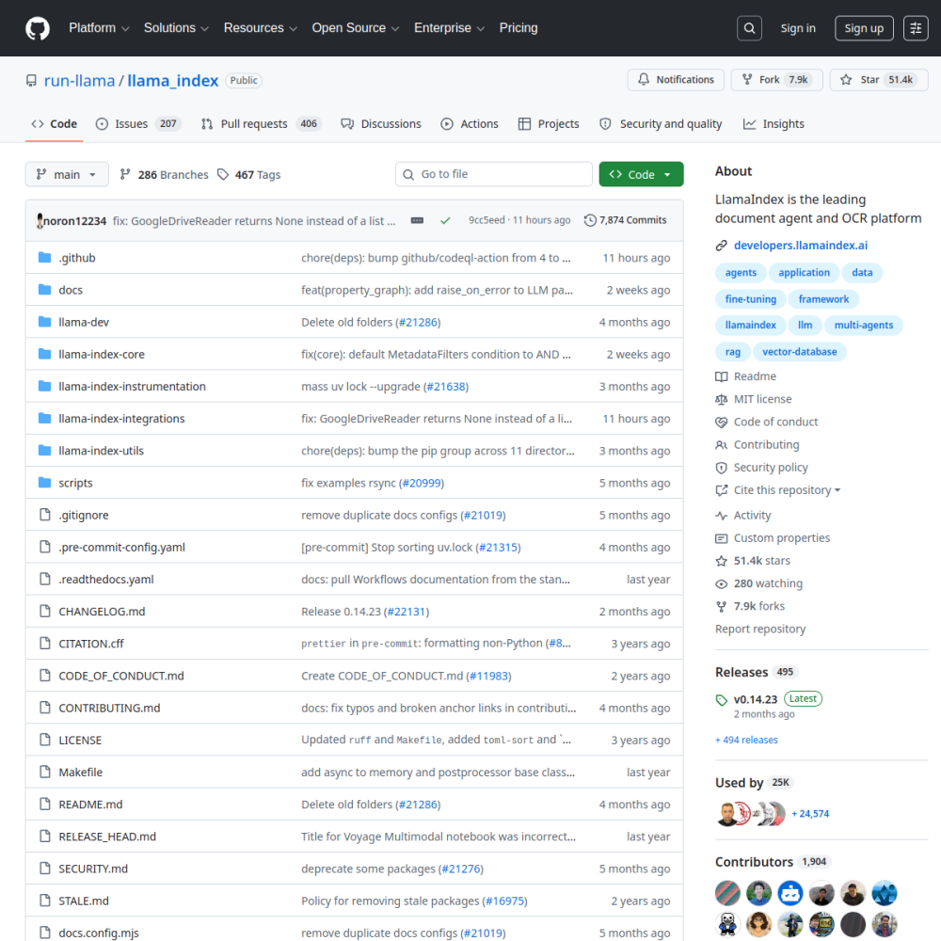Open the Contributors 1,904 heading link

772,862
